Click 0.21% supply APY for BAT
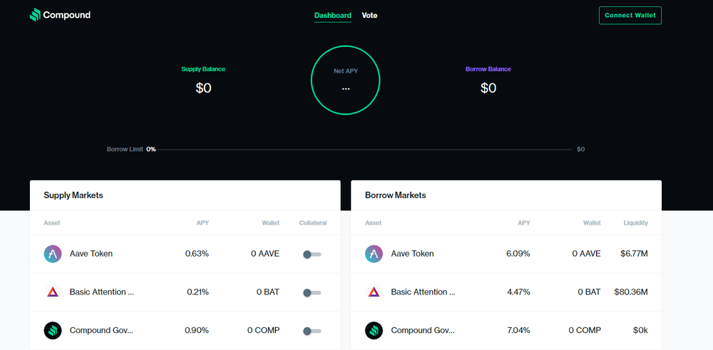713x350 pixels. pos(198,292)
